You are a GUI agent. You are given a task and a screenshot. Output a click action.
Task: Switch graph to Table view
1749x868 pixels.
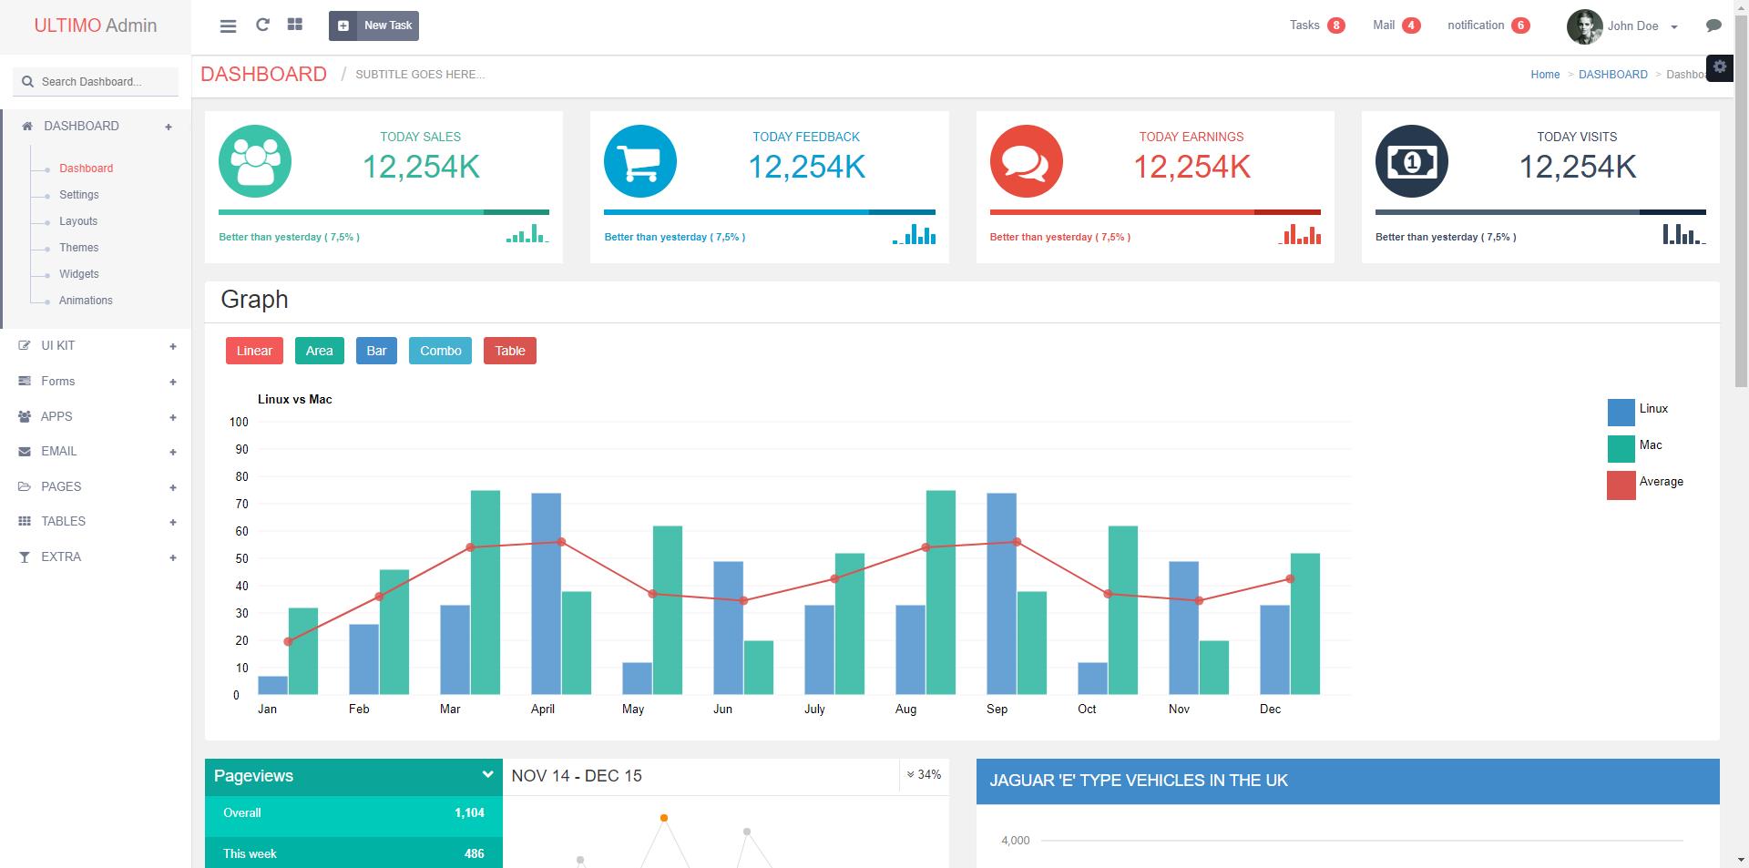(x=510, y=351)
